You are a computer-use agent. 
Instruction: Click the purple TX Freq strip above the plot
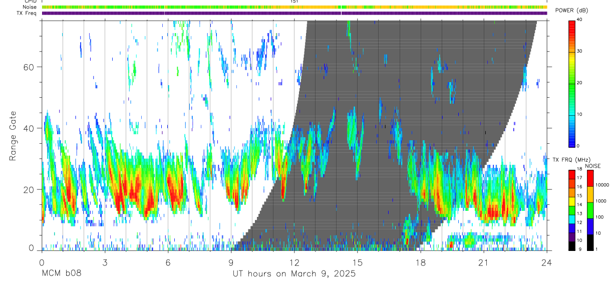coord(294,13)
